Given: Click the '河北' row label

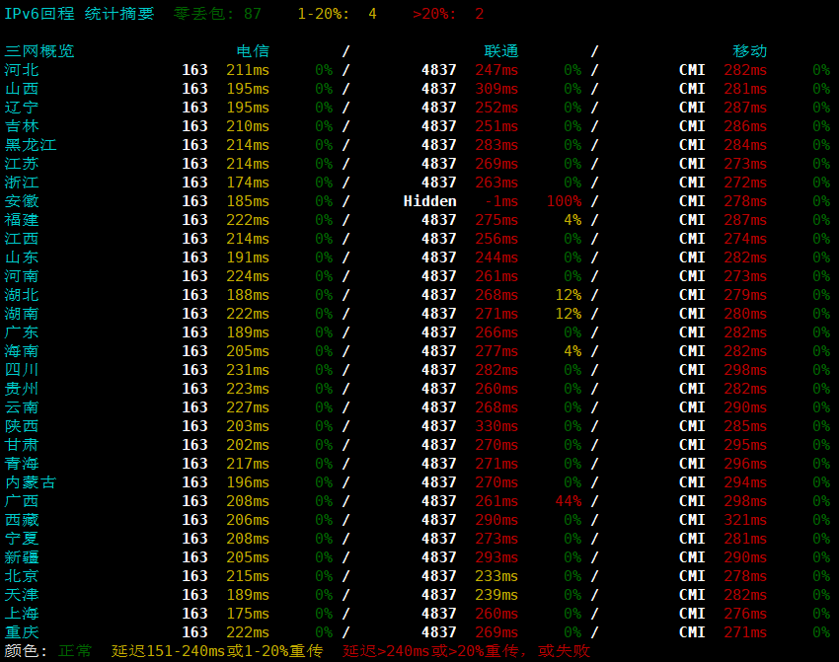Looking at the screenshot, I should pyautogui.click(x=22, y=70).
